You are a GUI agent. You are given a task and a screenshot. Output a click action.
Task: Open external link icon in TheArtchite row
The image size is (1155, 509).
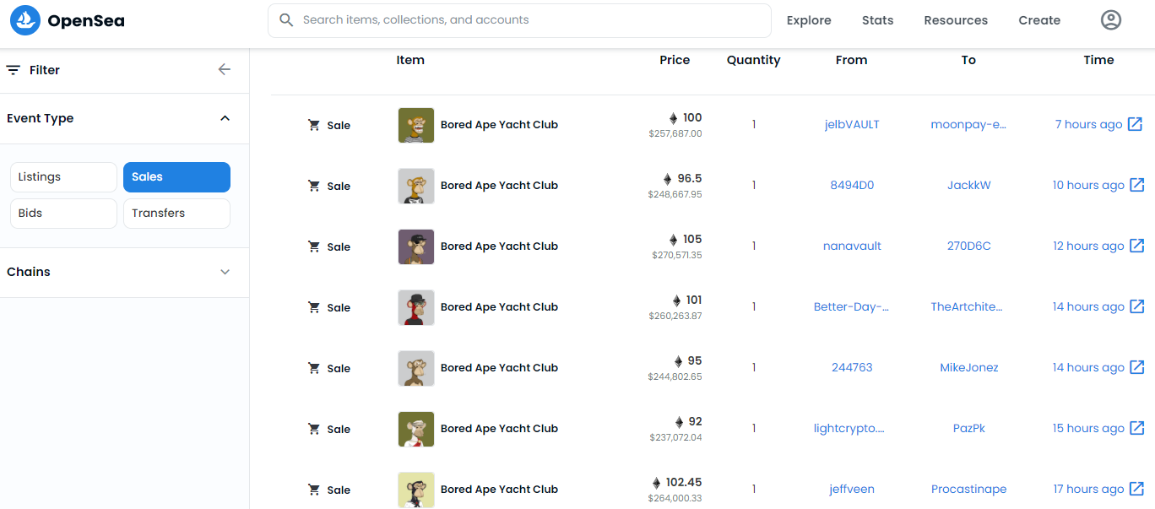click(1136, 306)
